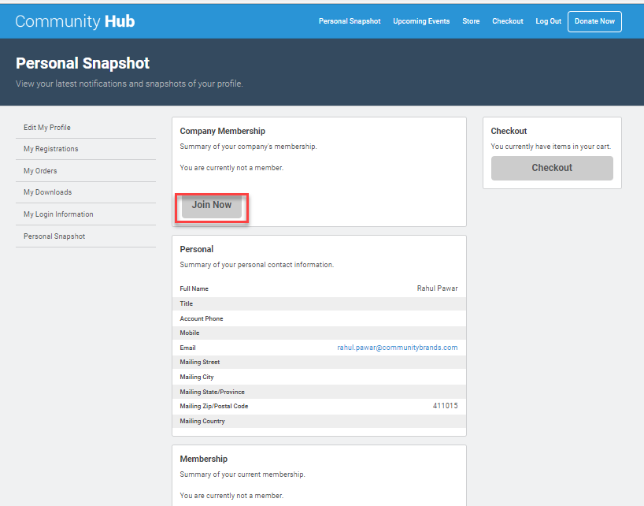
Task: View My Registrations from the sidebar
Action: click(51, 149)
